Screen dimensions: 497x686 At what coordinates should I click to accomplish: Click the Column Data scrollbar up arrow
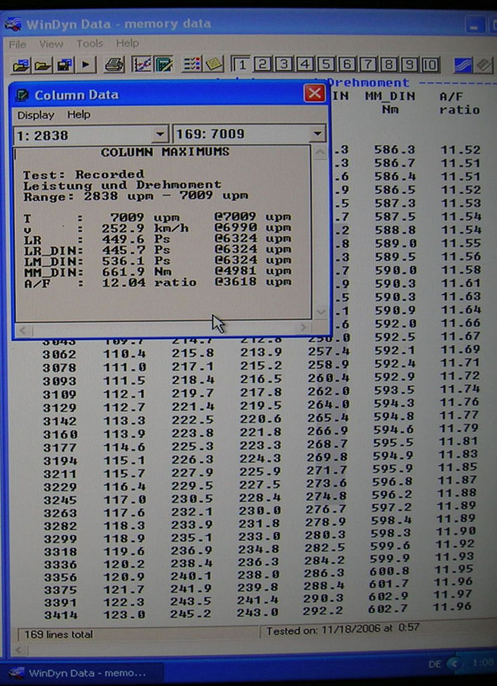click(x=320, y=151)
